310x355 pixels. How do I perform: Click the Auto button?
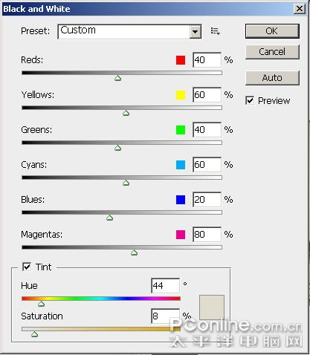(x=272, y=78)
